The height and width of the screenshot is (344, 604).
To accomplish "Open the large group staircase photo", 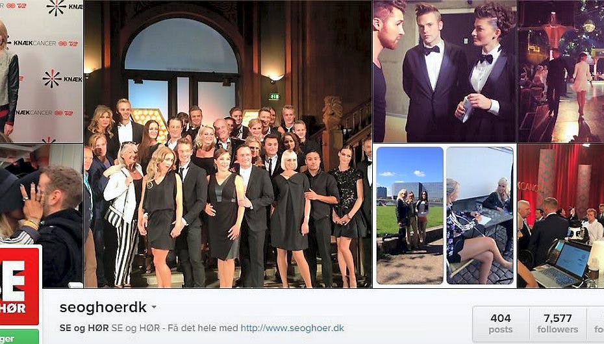I will [228, 144].
